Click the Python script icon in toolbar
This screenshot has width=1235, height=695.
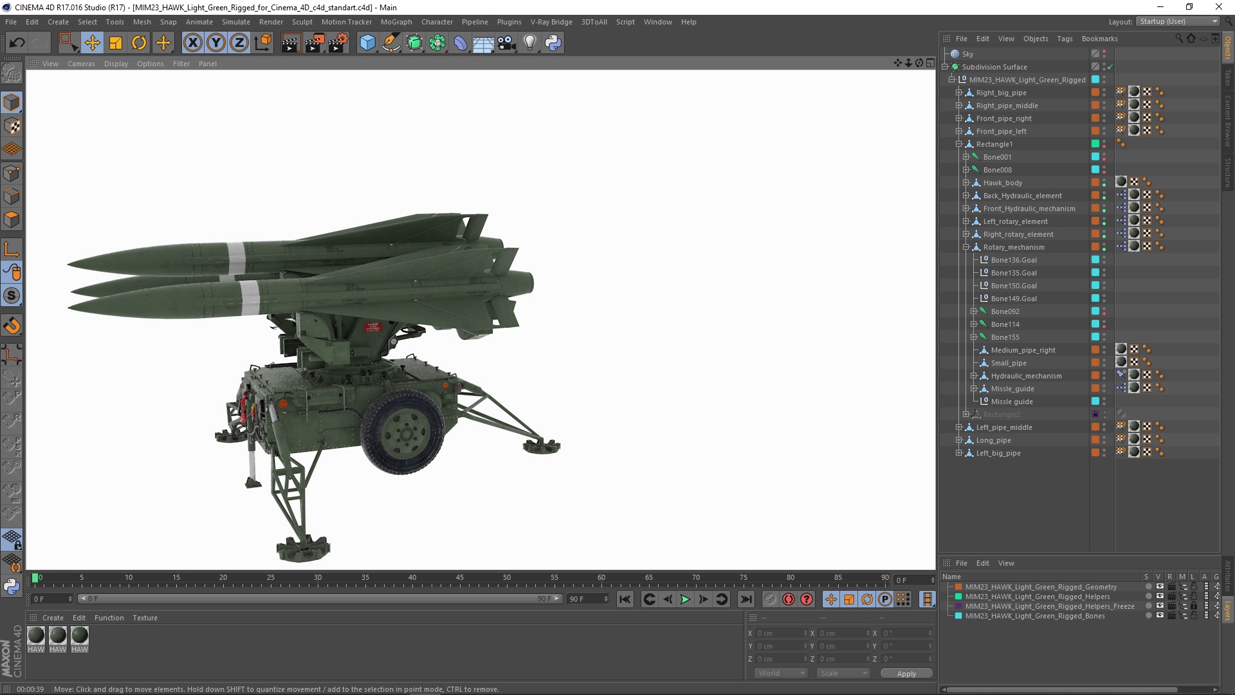pyautogui.click(x=553, y=43)
